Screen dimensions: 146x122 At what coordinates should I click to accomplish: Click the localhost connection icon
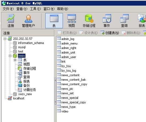tap(10, 98)
